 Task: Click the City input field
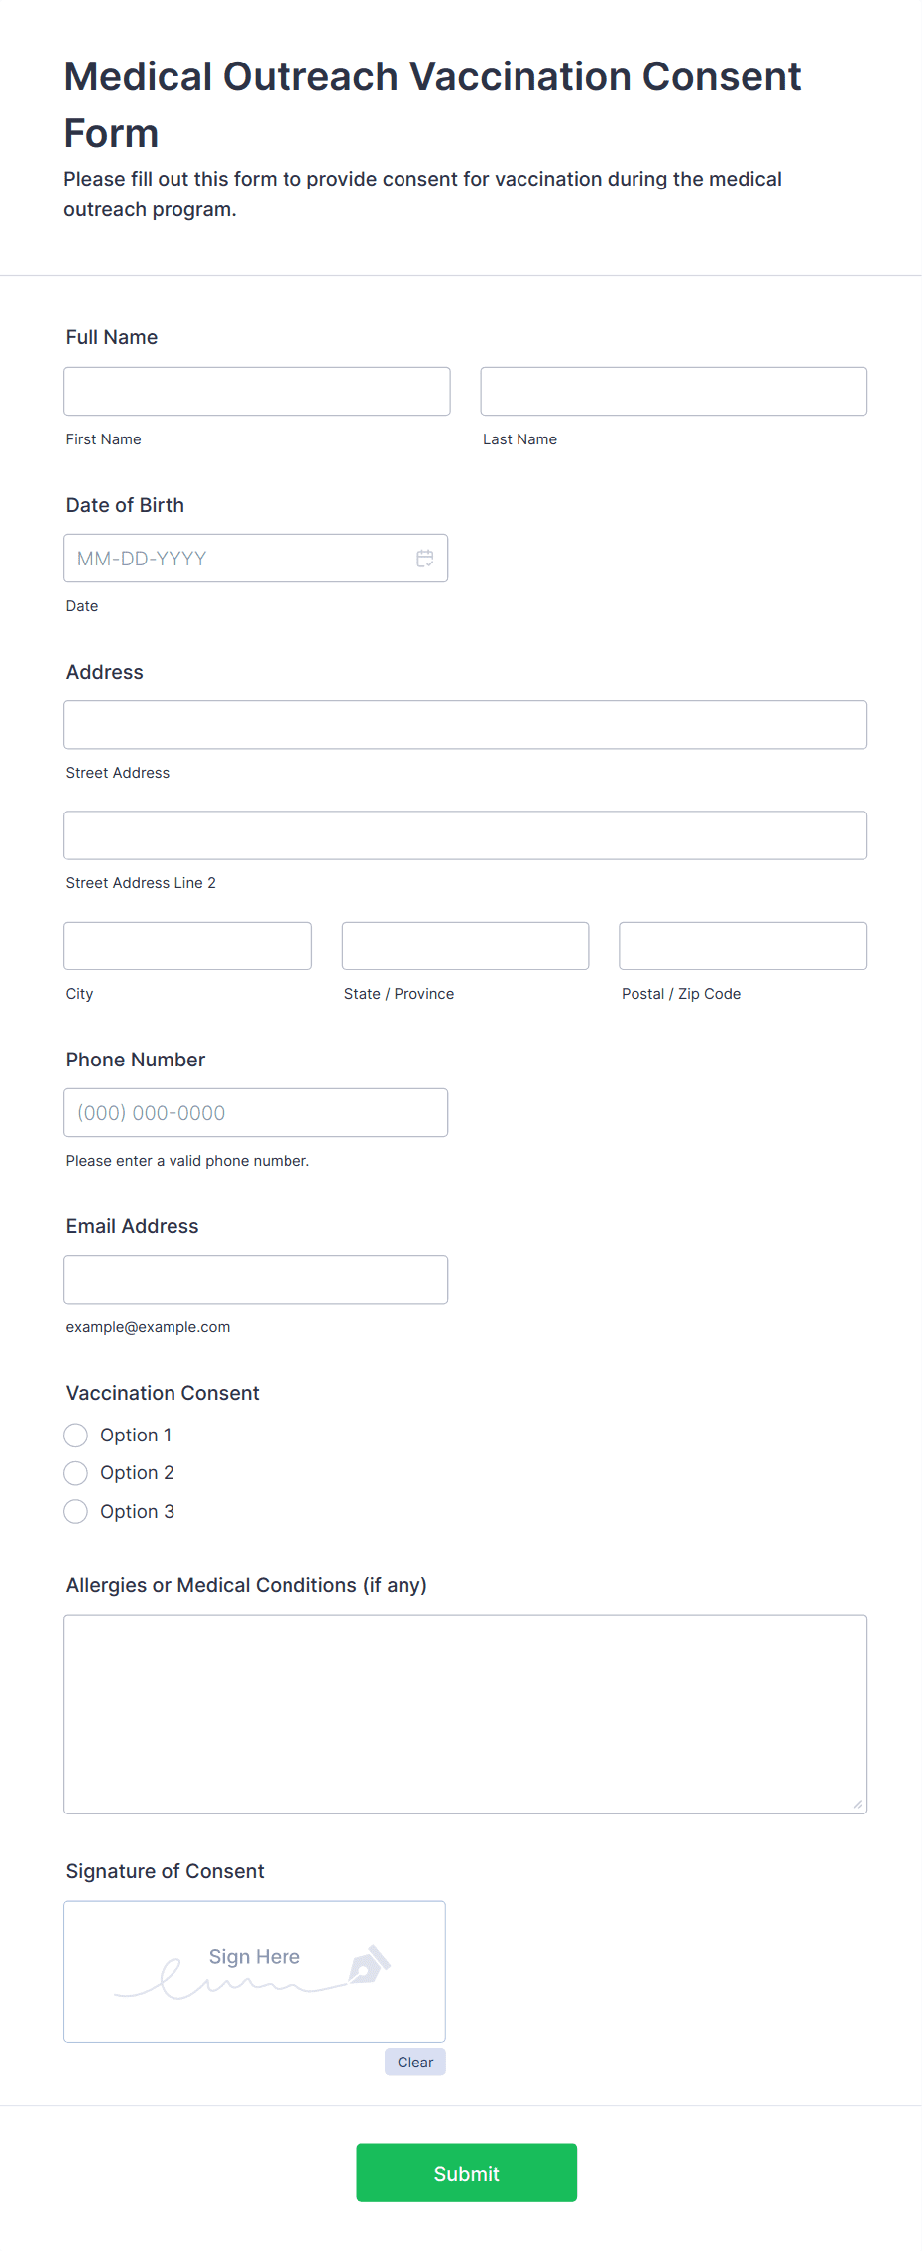tap(187, 945)
